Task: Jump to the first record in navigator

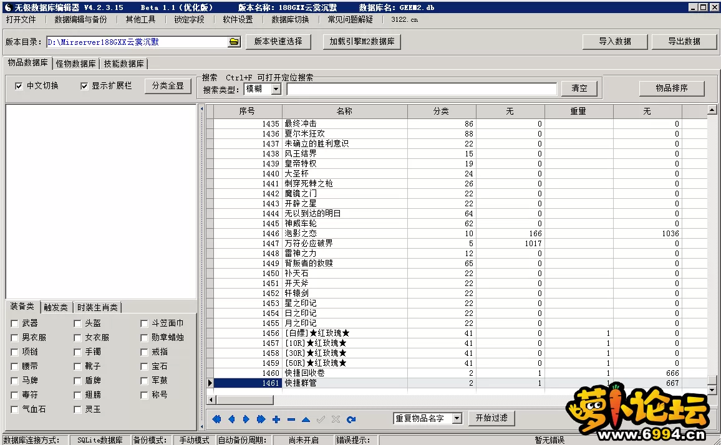Action: pyautogui.click(x=216, y=419)
